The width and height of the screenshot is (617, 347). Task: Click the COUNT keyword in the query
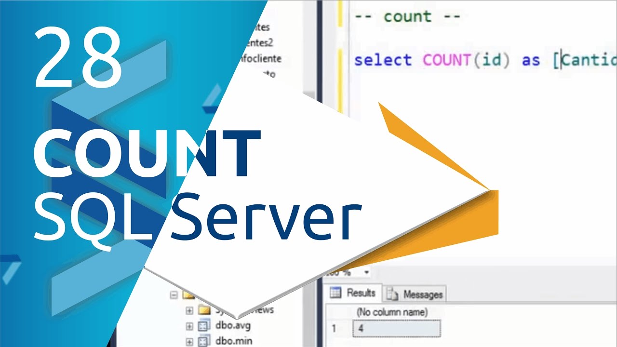[x=446, y=60]
